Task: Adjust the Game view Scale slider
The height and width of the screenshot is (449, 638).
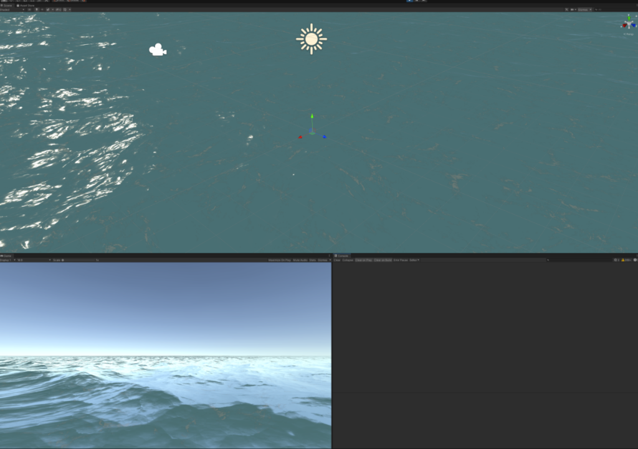Action: click(x=78, y=260)
